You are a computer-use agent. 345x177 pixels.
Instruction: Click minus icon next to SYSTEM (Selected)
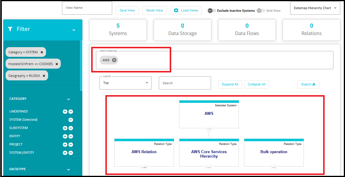71,120
